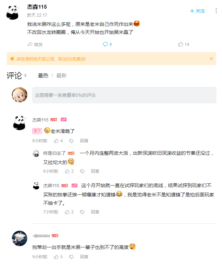
Task: Switch comment sorting to 最新
Action: (61, 76)
